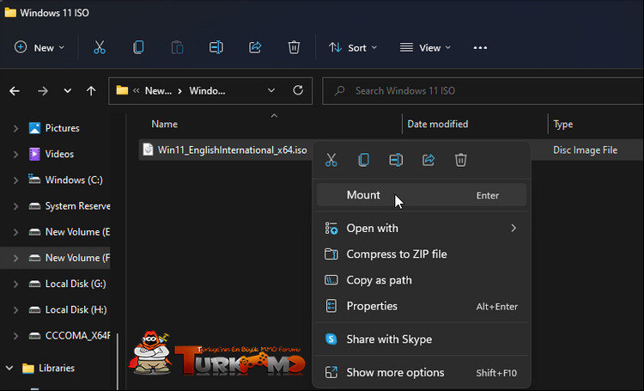
Task: Open Local Disk (H:) in sidebar
Action: pyautogui.click(x=76, y=309)
